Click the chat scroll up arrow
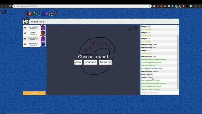The height and width of the screenshot is (114, 202). coord(178,27)
